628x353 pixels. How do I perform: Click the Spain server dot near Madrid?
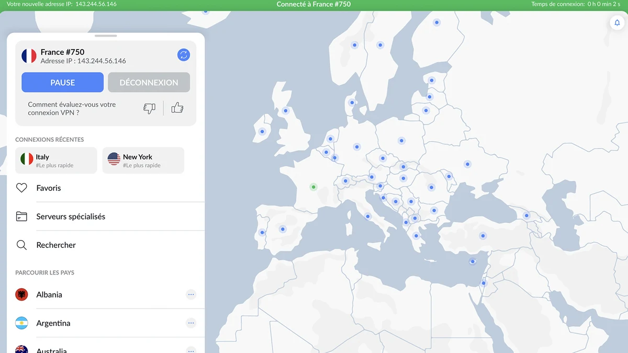tap(283, 229)
